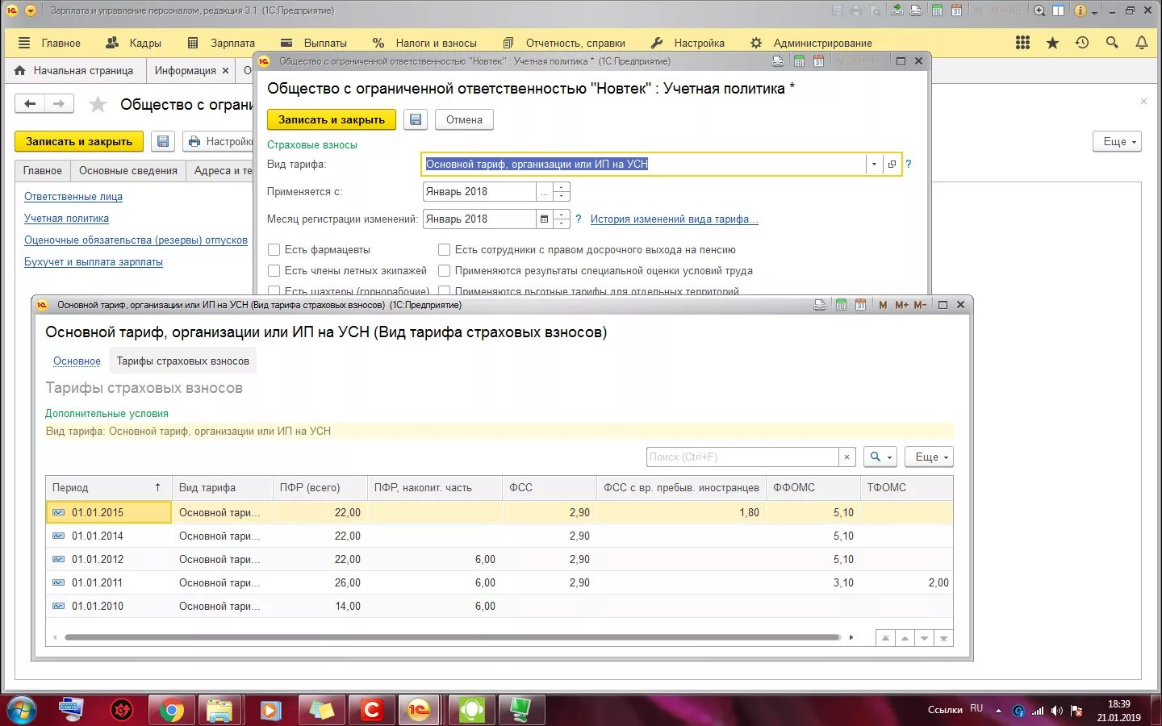
Task: Click Записать и закрыть in Учетная политика
Action: [332, 119]
